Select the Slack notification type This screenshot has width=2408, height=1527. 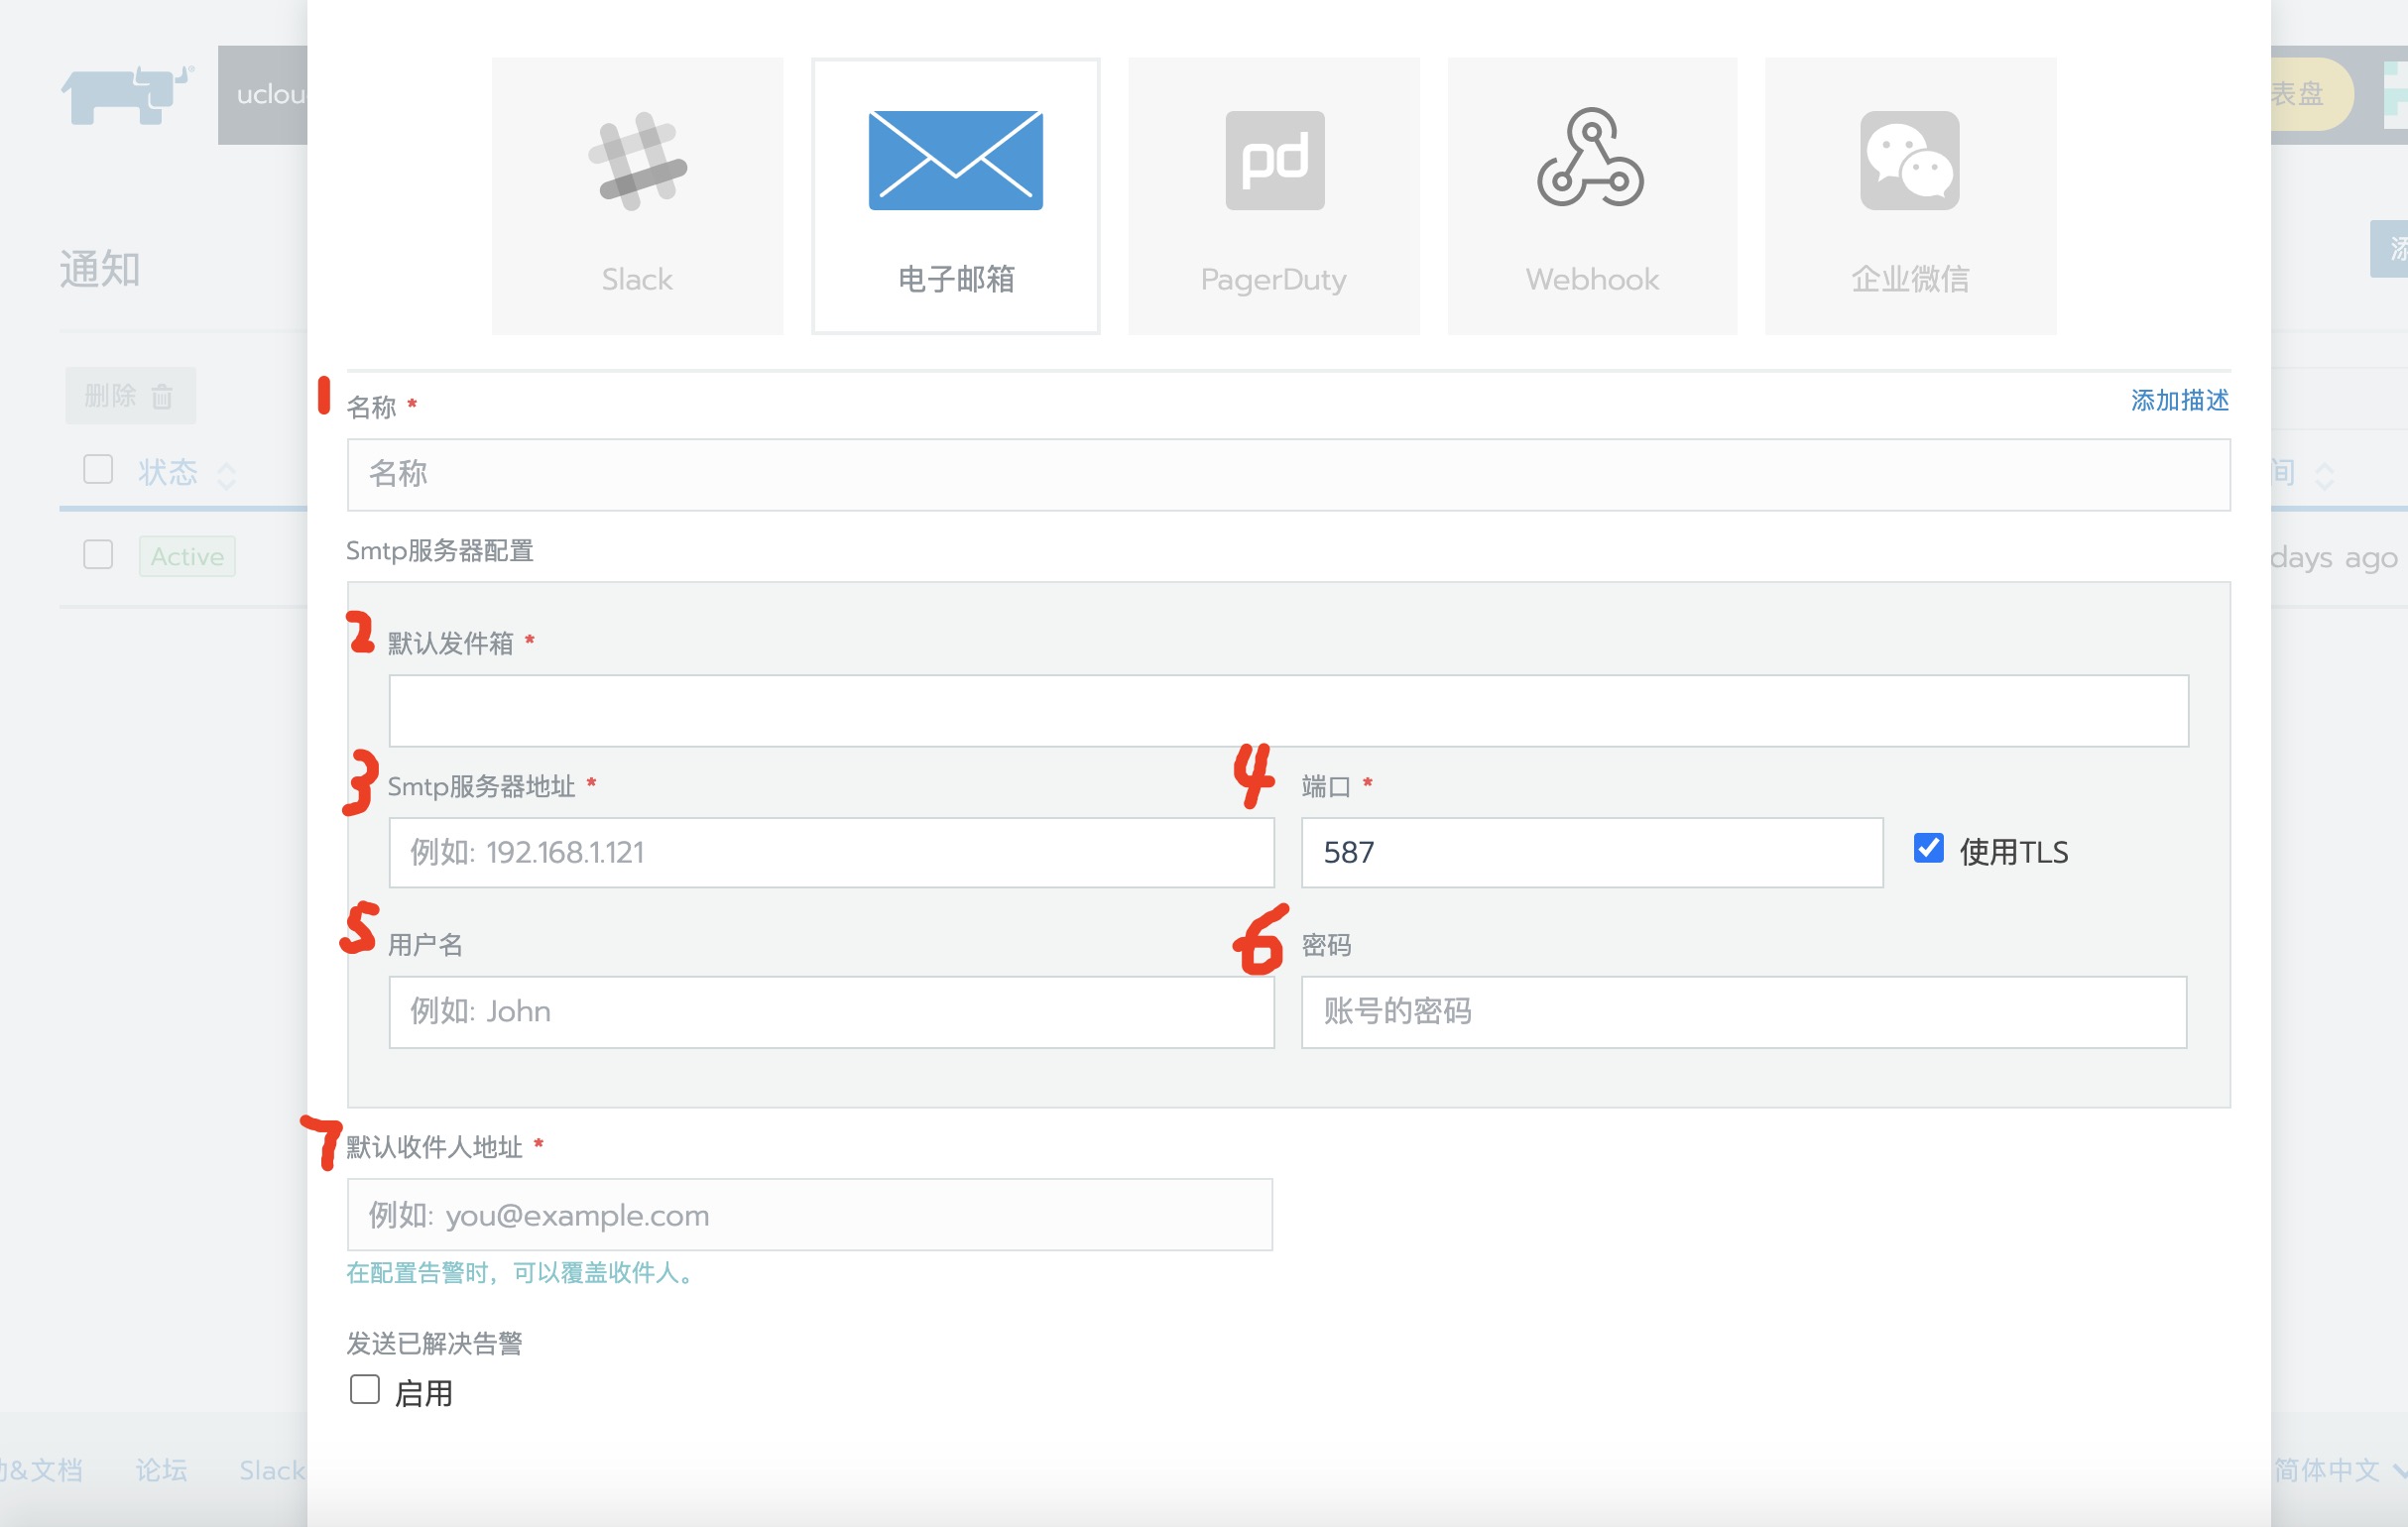(637, 195)
